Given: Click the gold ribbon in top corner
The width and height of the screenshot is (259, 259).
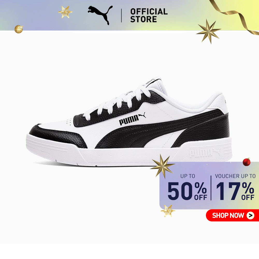Looking at the screenshot, I should [235, 17].
